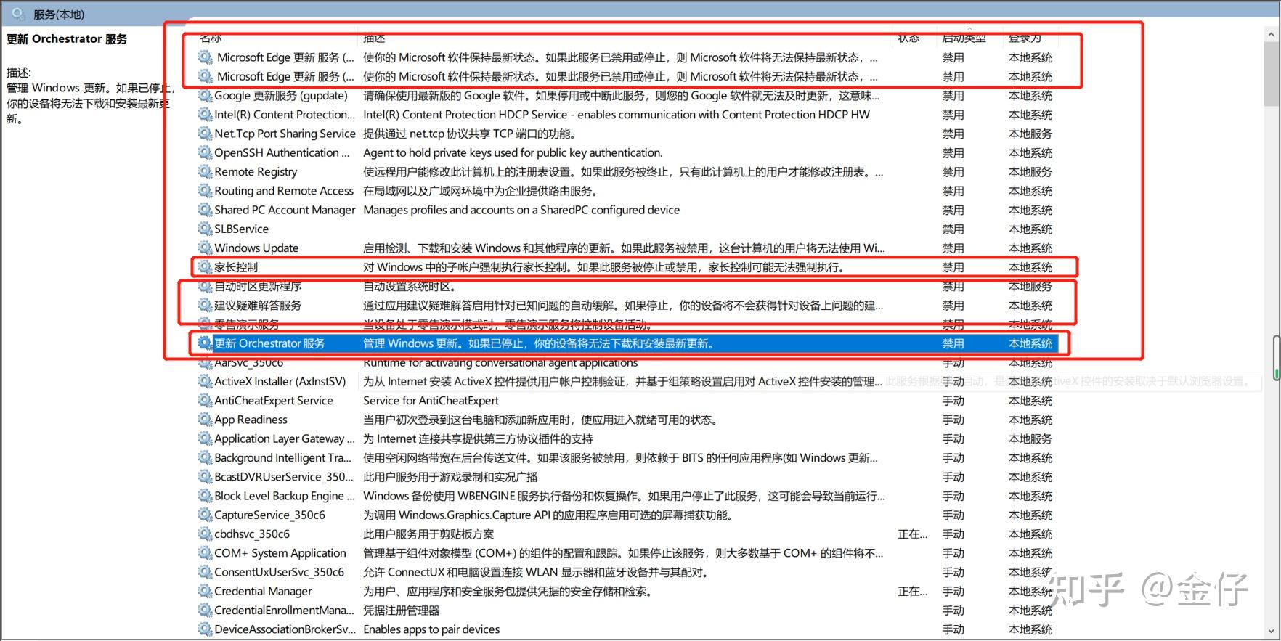The width and height of the screenshot is (1281, 641).
Task: Click gear icon next to 家长控制 service
Action: [x=205, y=267]
